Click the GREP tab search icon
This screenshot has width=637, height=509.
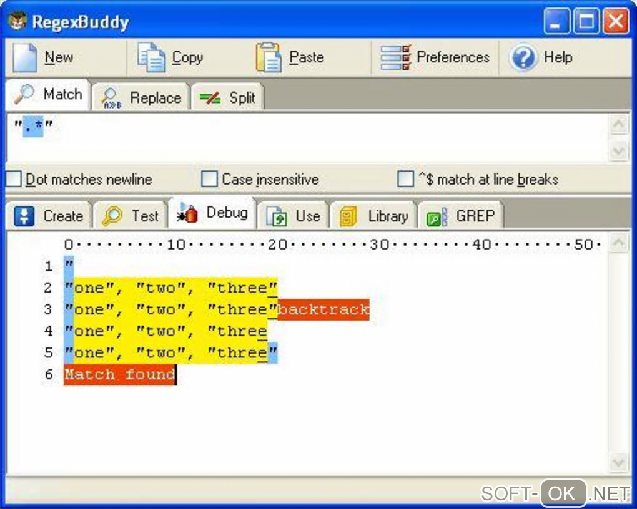pyautogui.click(x=437, y=216)
